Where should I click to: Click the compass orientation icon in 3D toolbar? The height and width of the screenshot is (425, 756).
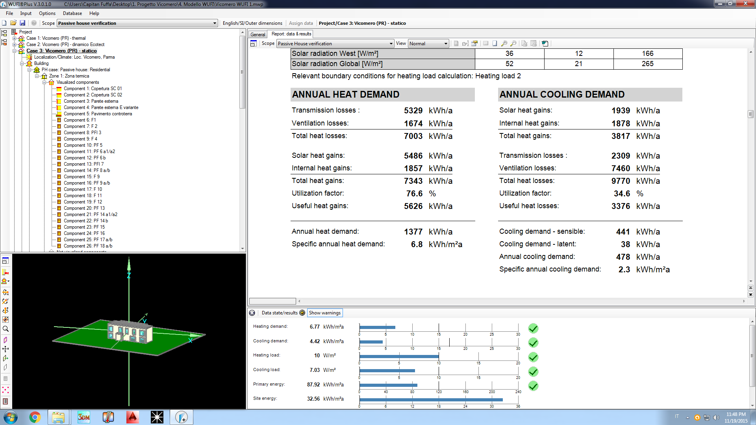(6, 349)
